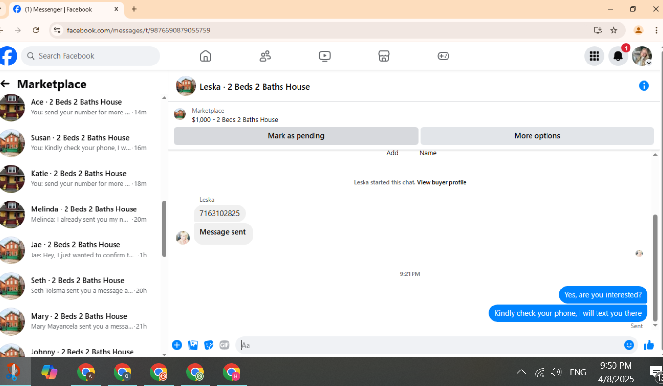This screenshot has width=663, height=386.
Task: Open account menu on profile picture
Action: 642,56
